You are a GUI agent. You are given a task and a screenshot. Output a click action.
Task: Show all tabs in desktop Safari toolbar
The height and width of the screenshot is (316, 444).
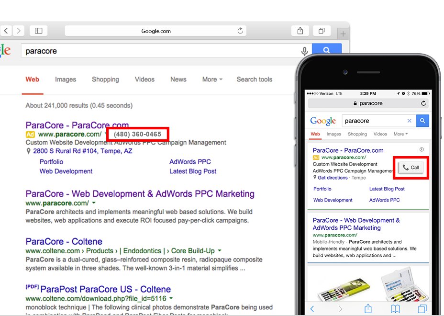pos(322,31)
